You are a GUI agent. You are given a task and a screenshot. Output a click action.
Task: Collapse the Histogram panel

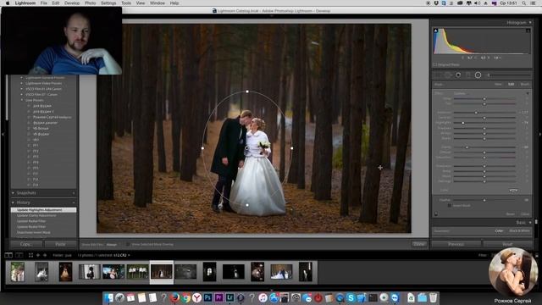click(x=530, y=23)
